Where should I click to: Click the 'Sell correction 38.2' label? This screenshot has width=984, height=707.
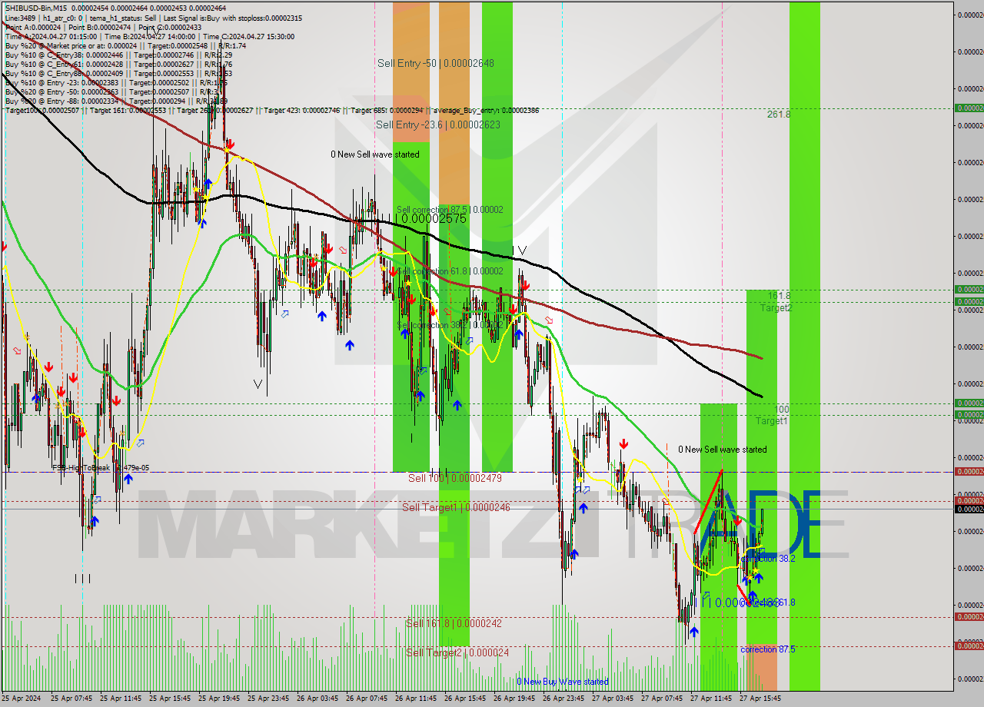tap(450, 324)
